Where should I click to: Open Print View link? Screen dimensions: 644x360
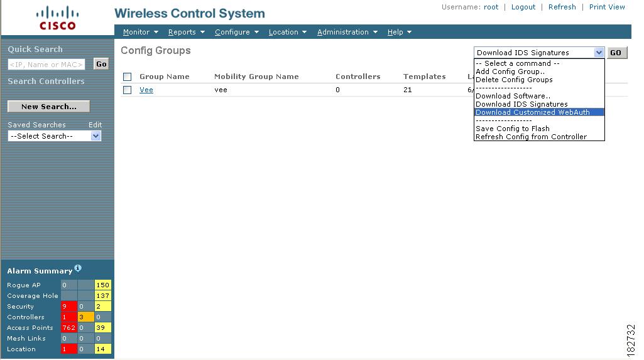607,7
